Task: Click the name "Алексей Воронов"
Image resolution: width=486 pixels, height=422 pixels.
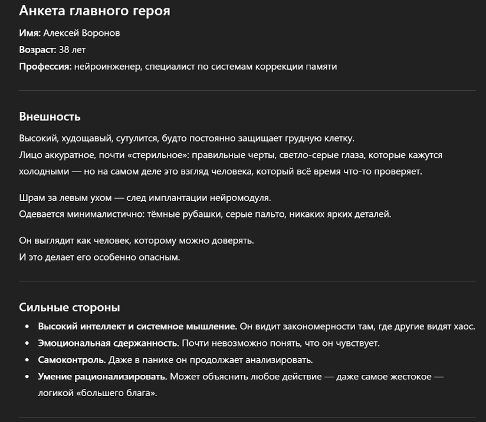Action: (81, 33)
